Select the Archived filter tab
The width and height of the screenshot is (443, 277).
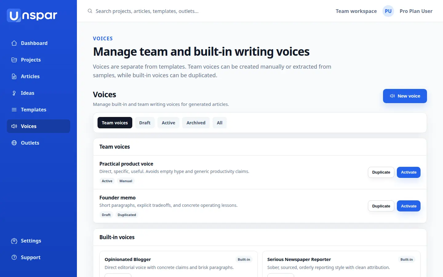[196, 122]
